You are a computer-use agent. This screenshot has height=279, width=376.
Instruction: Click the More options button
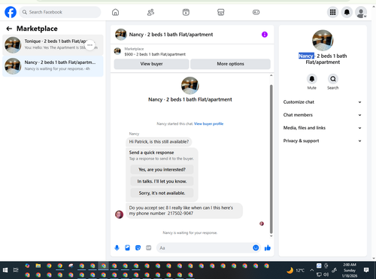tap(230, 64)
